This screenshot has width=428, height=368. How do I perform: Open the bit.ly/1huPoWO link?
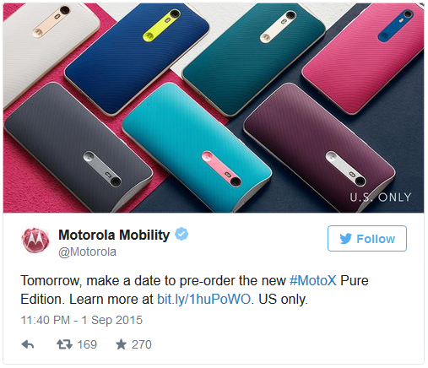[x=203, y=299]
